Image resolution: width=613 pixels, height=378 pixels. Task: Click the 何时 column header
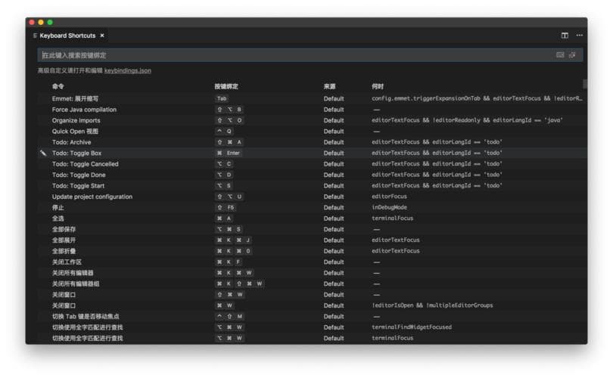click(x=378, y=86)
